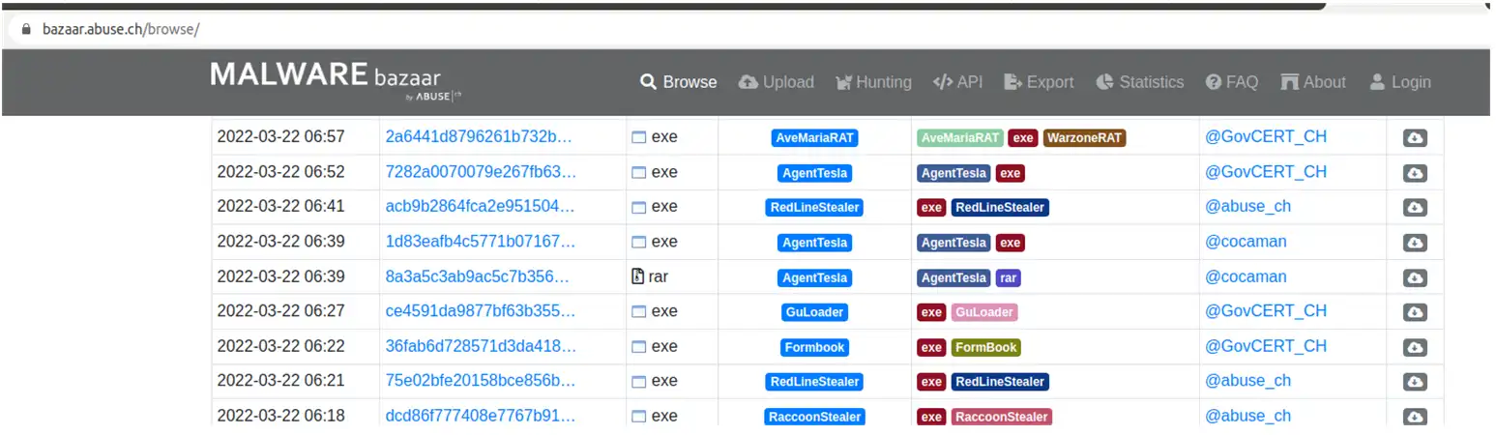Open hash dcd86f777408e7767b91… link
1496x435 pixels.
[x=480, y=416]
